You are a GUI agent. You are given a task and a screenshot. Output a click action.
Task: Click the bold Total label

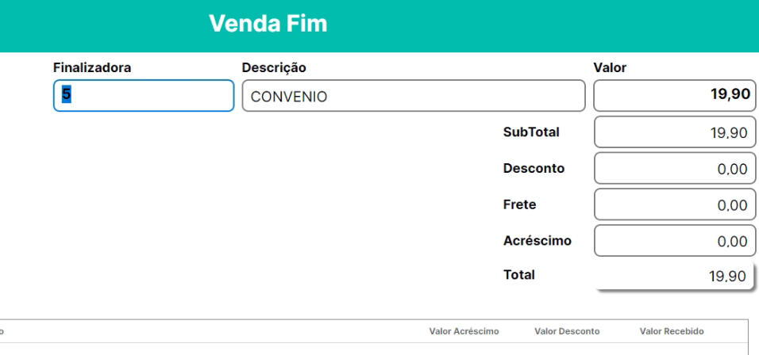point(518,275)
